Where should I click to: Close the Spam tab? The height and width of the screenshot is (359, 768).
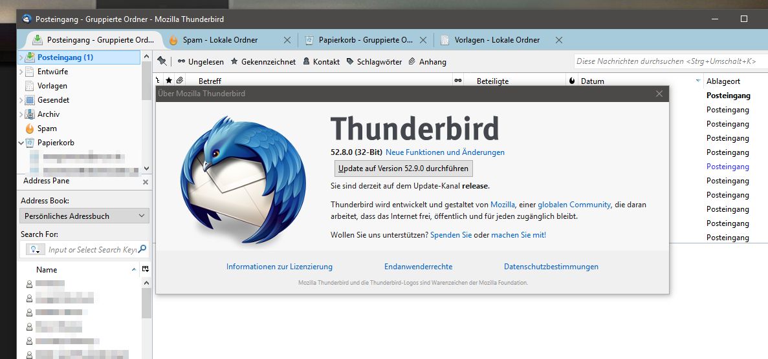(287, 39)
